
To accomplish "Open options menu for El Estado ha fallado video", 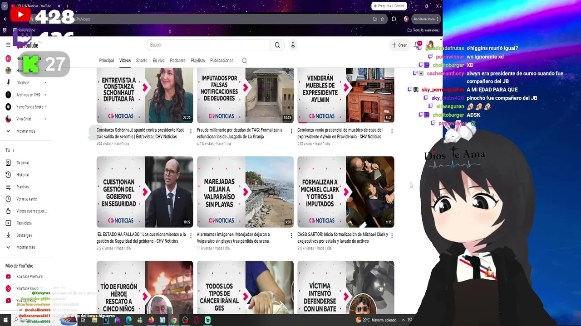I will coord(191,235).
